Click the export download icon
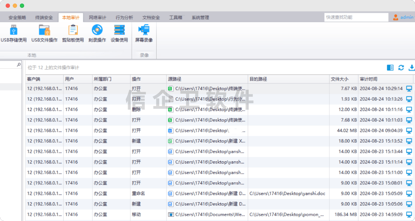The image size is (415, 221). click(411, 68)
